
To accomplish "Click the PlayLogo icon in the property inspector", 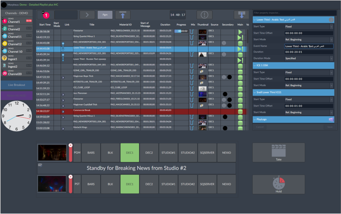I will (x=331, y=119).
